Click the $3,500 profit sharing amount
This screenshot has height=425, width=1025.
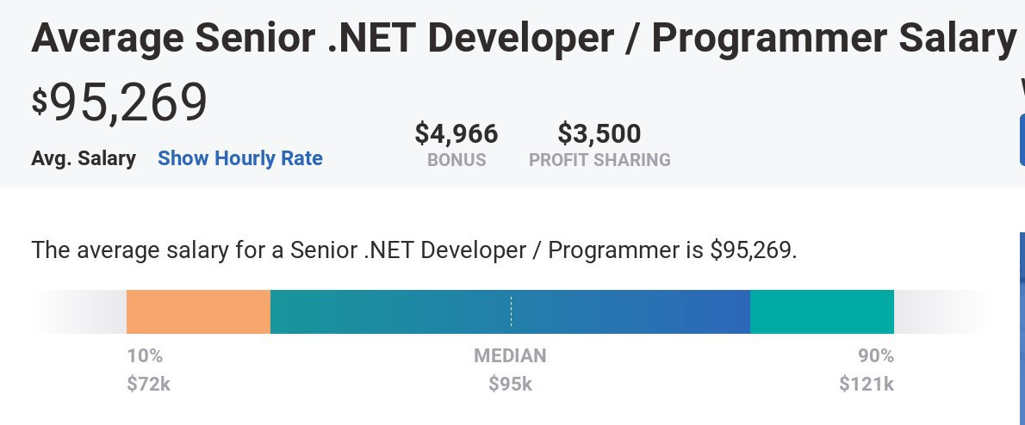pyautogui.click(x=599, y=134)
